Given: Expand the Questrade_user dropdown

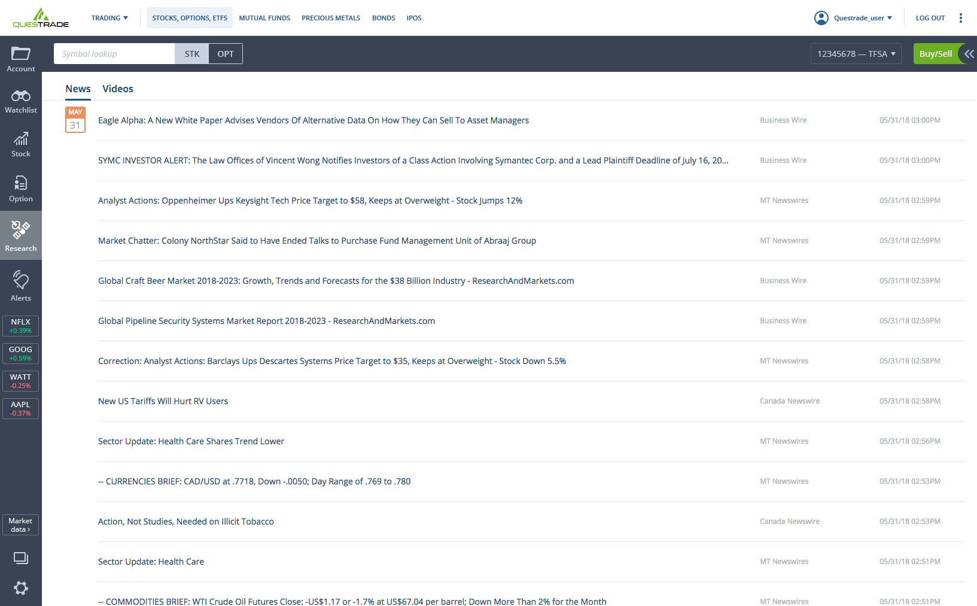Looking at the screenshot, I should click(863, 18).
